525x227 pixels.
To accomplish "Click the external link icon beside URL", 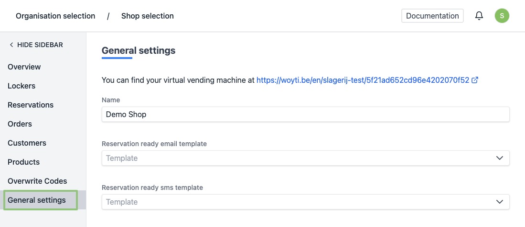I will 475,80.
